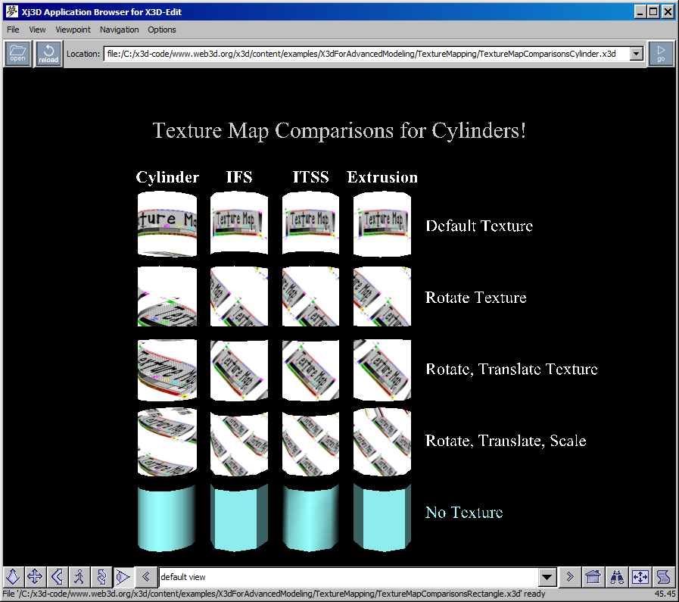Click the binoculars fit-world icon
The width and height of the screenshot is (679, 602).
[x=617, y=577]
